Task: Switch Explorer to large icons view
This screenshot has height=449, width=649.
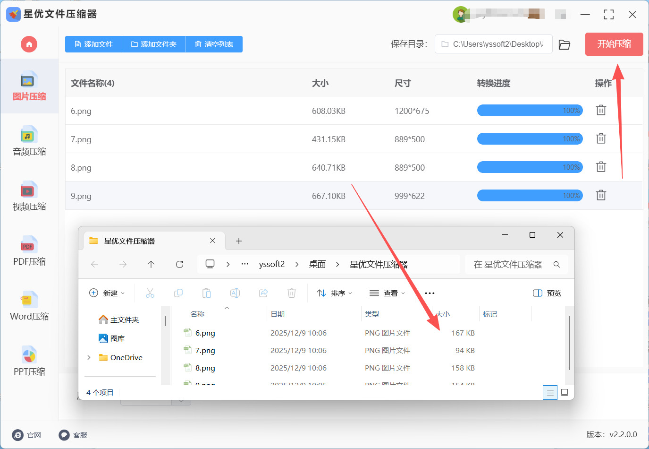Action: click(565, 392)
